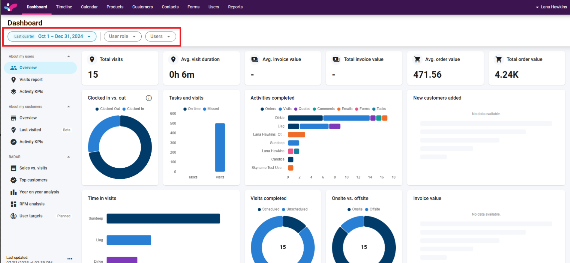Open the Lana Hawkins account menu
This screenshot has height=263, width=570.
click(551, 7)
